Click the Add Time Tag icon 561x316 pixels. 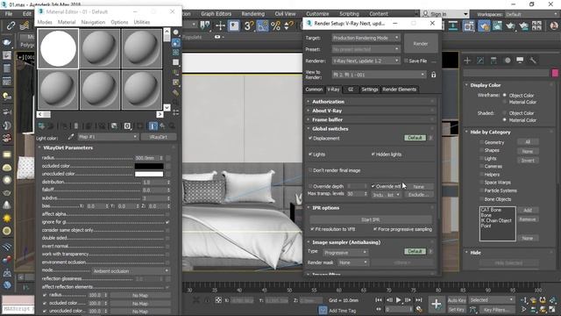pos(323,310)
